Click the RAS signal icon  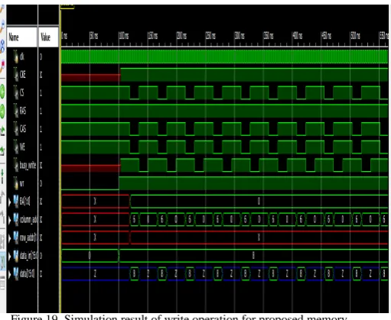(16, 111)
